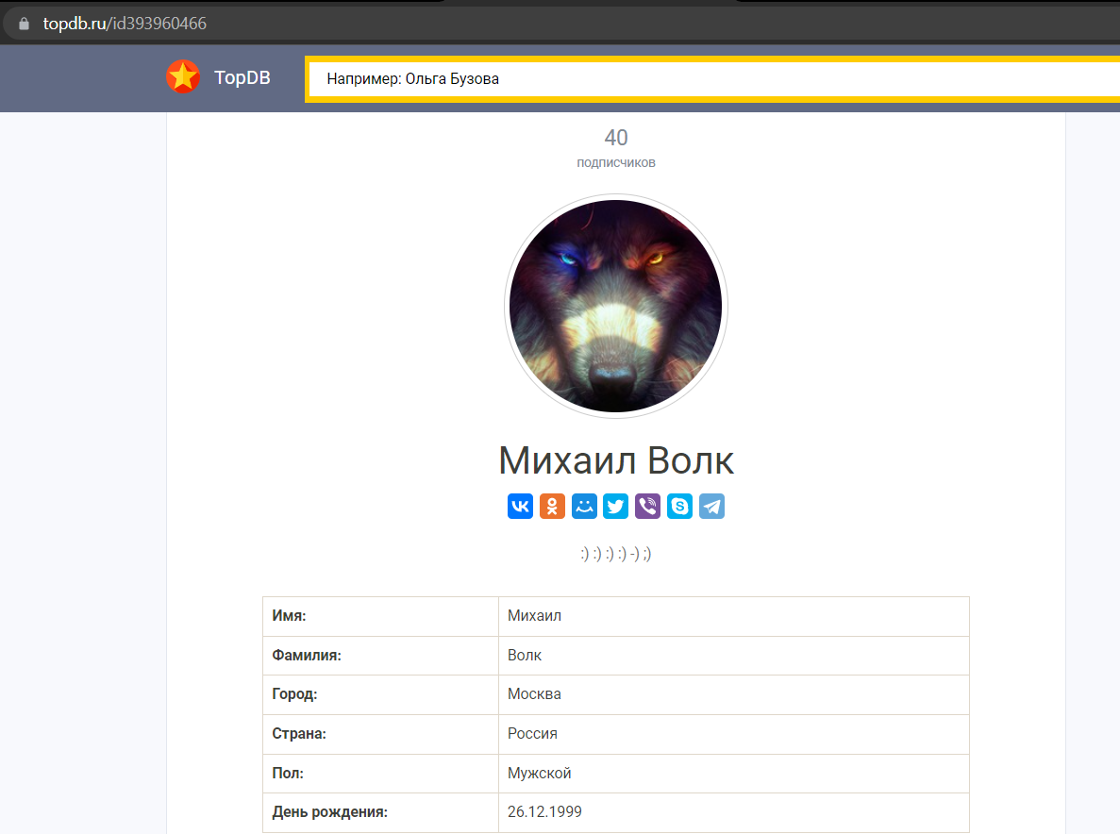Share the profile on Twitter

pos(616,507)
